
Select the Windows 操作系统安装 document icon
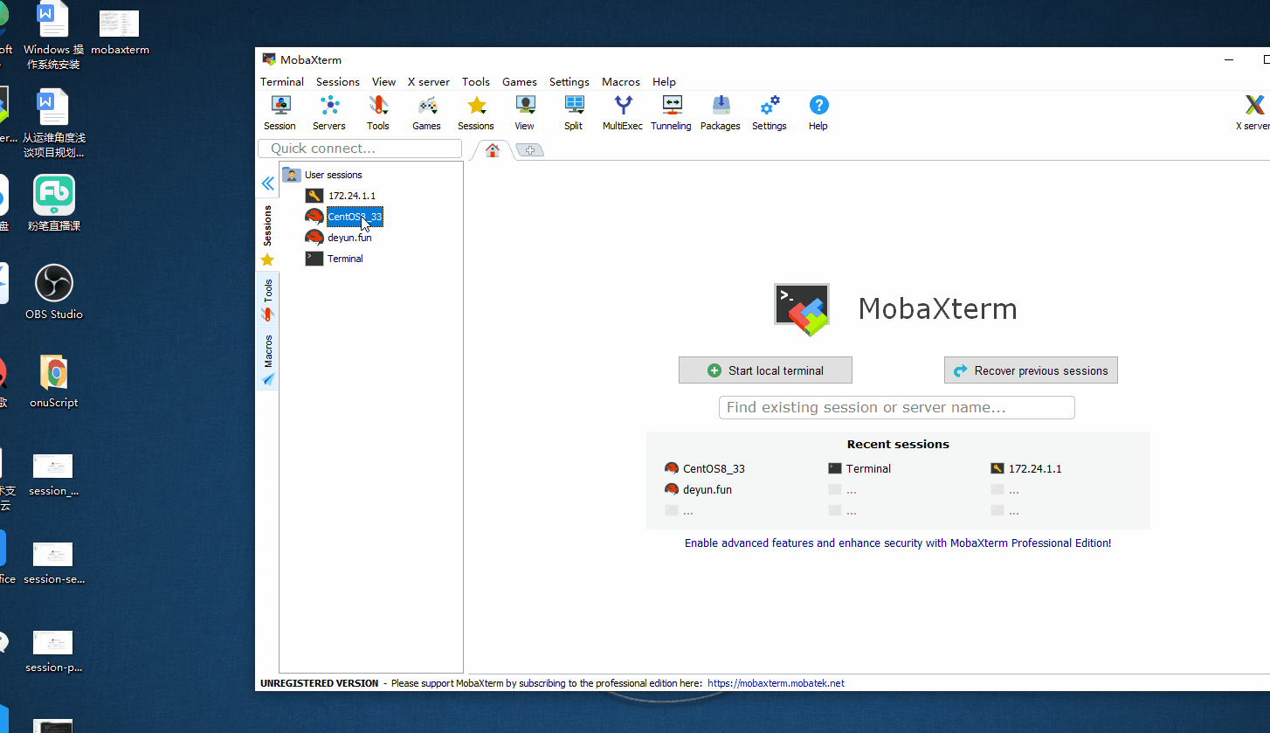tap(54, 37)
